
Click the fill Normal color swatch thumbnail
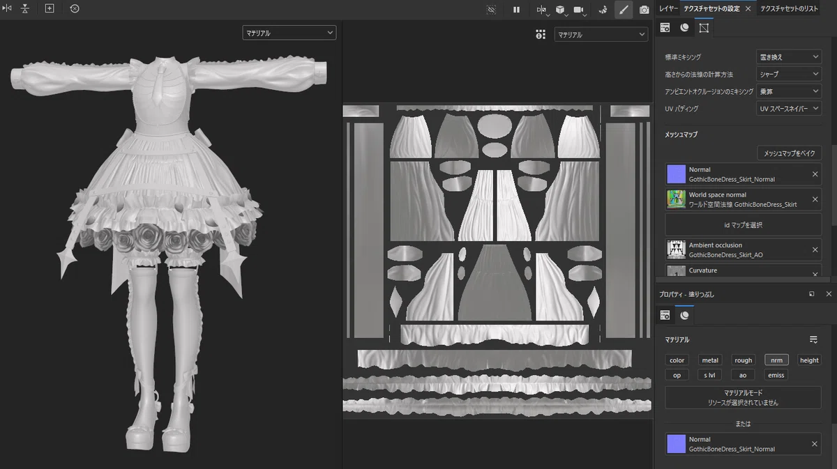677,444
